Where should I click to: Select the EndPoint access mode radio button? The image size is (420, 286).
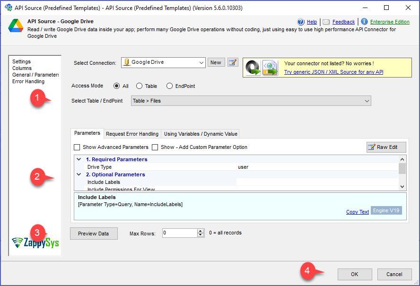coord(169,86)
